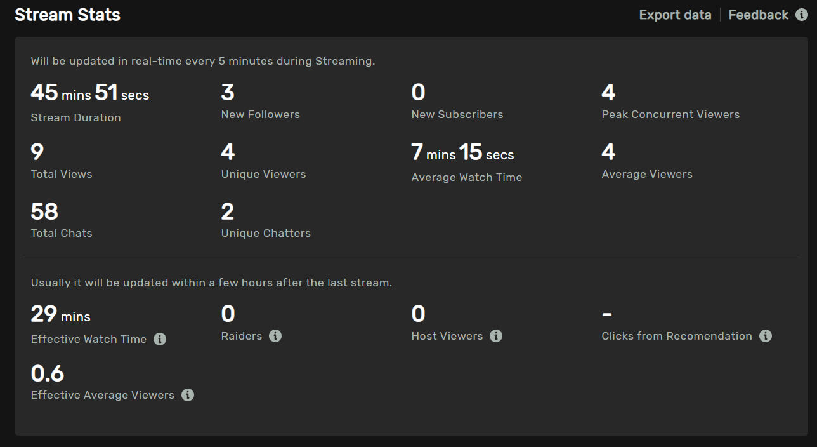Click the New Followers stat

pos(226,93)
